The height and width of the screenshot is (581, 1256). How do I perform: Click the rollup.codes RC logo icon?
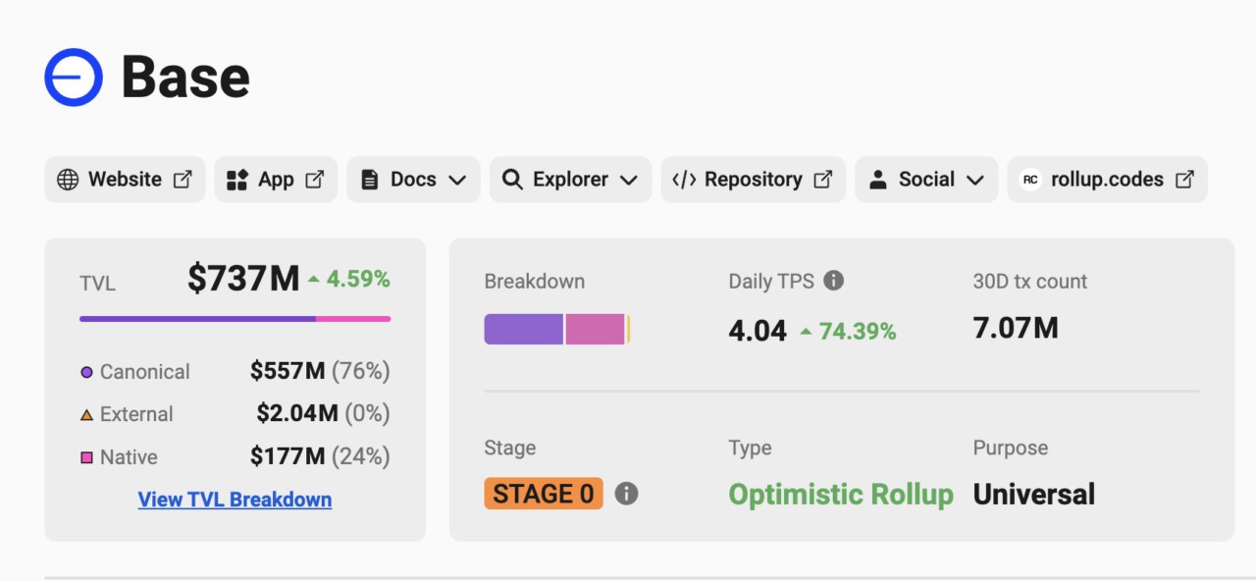(x=1029, y=180)
